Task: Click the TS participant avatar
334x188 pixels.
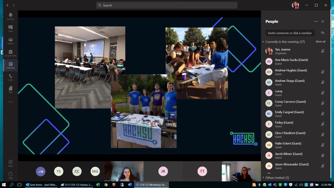Action: 59,172
